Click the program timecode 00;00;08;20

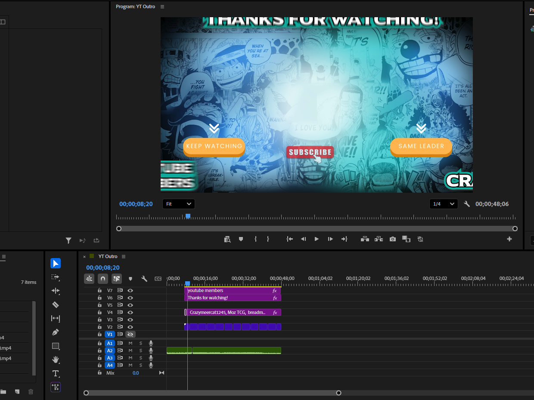[x=136, y=204]
